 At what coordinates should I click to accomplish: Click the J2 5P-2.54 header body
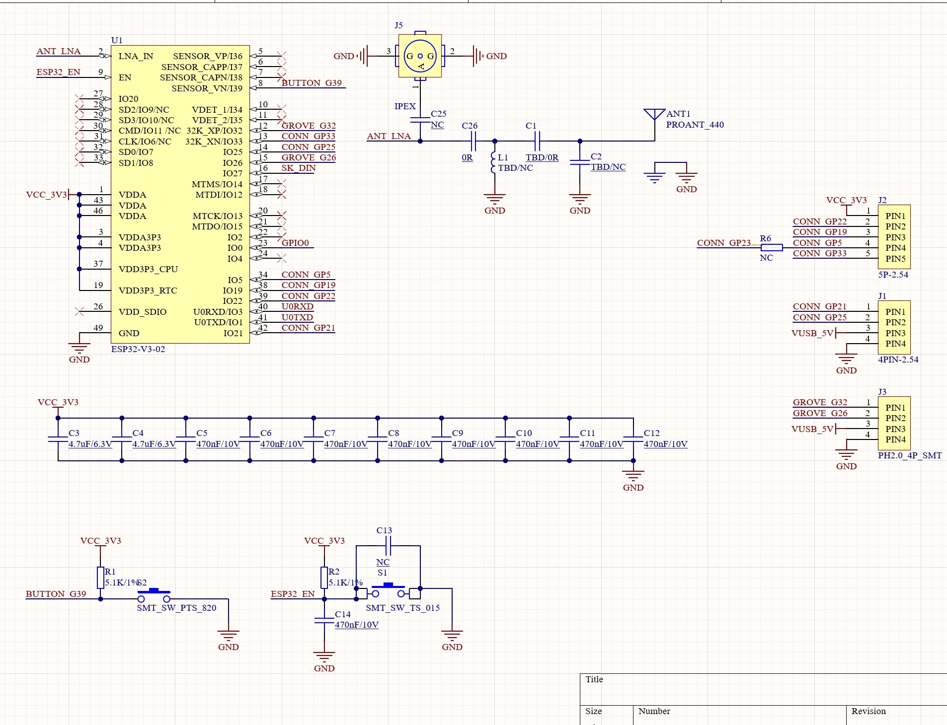point(894,237)
